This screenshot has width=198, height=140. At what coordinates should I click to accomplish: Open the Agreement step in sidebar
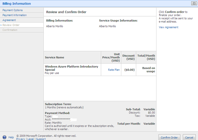coord(9,20)
